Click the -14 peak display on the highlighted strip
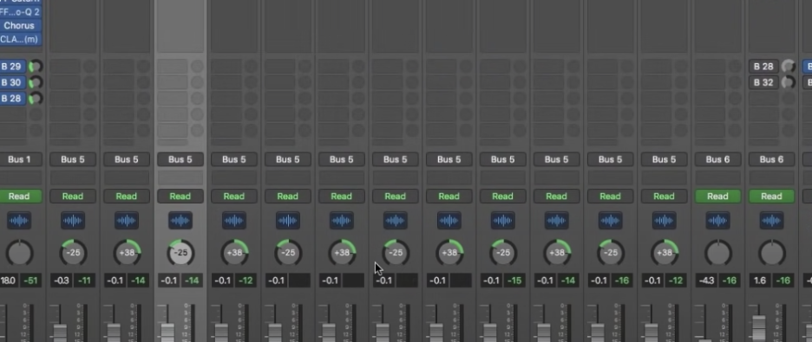The width and height of the screenshot is (812, 342). [192, 281]
